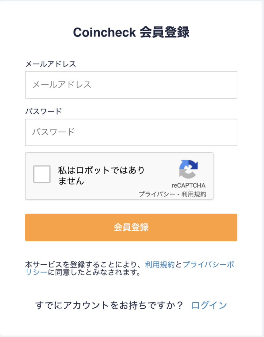Focus the パスワード input field
The image size is (264, 337).
pos(131,132)
